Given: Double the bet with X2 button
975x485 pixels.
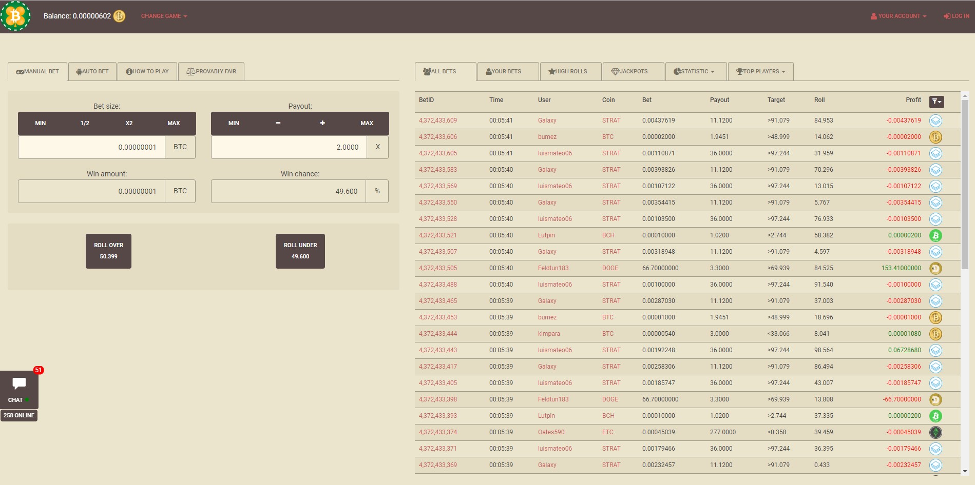Looking at the screenshot, I should coord(129,123).
